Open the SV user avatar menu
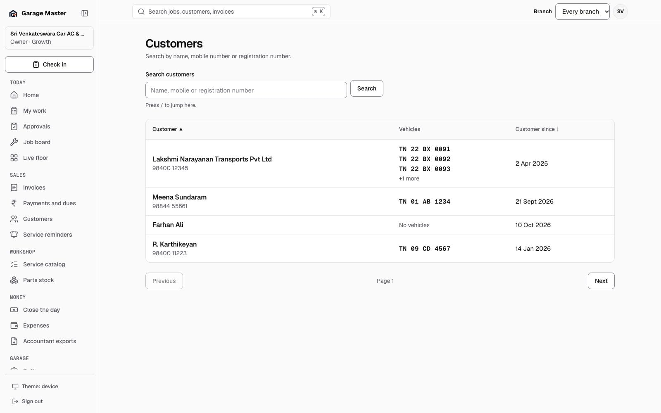 [620, 12]
